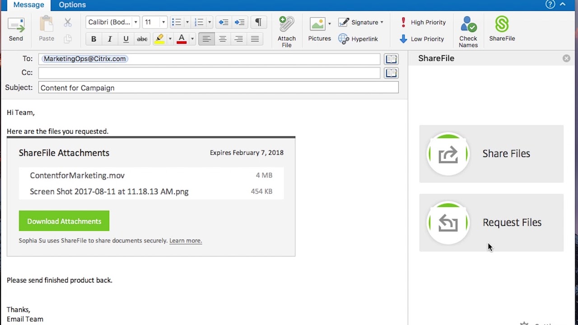Send the email message
Viewport: 578px width, 325px height.
pyautogui.click(x=16, y=29)
